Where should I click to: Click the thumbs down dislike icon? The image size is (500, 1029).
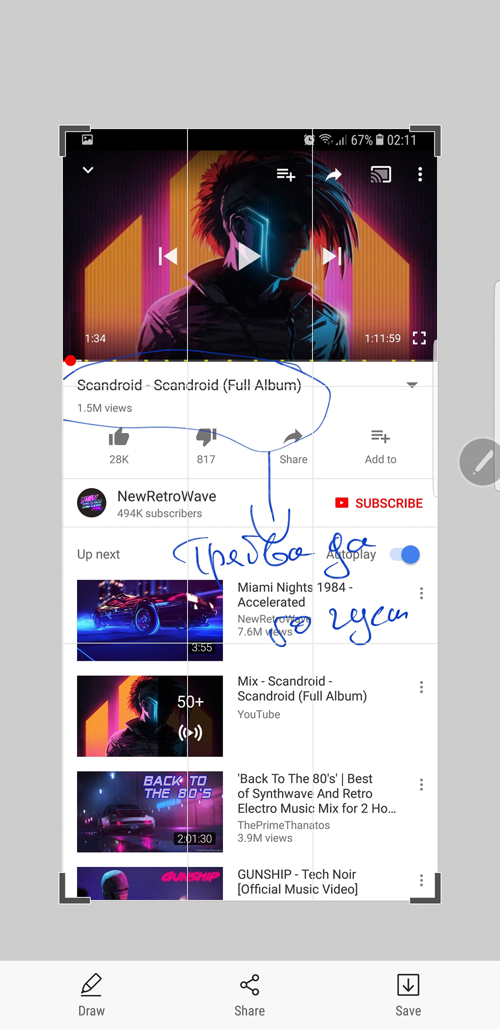tap(206, 437)
